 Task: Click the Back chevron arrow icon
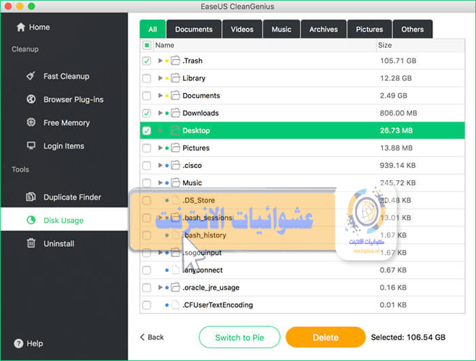142,337
